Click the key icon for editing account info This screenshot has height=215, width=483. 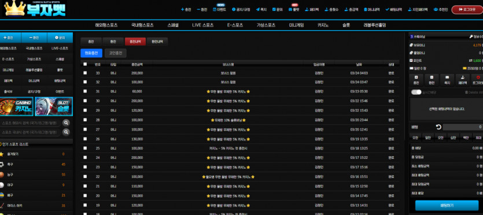(x=471, y=36)
